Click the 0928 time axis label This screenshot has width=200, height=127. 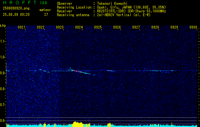tap(155, 27)
